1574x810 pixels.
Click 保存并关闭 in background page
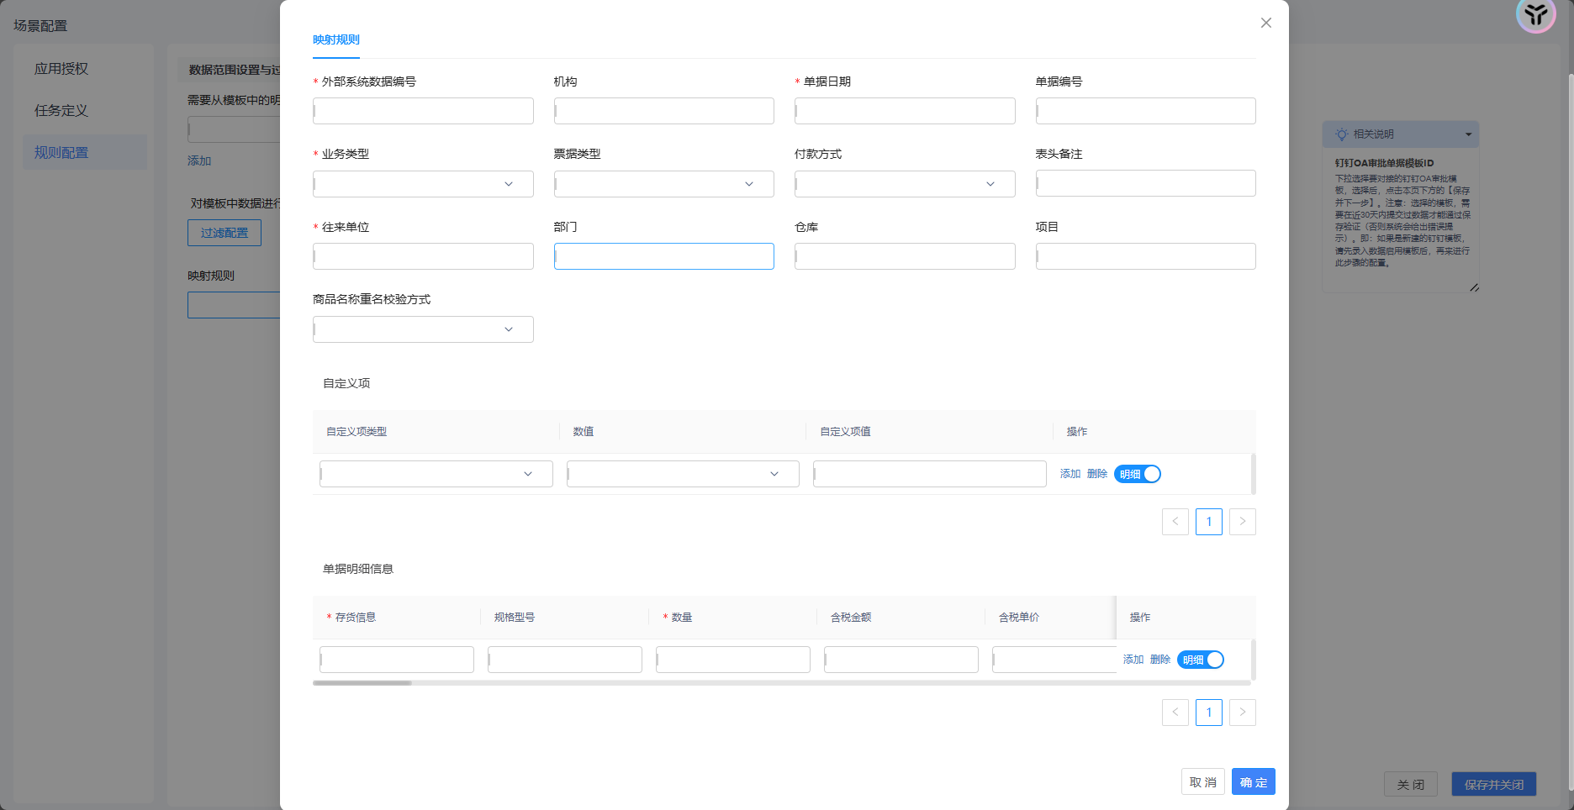click(1494, 784)
